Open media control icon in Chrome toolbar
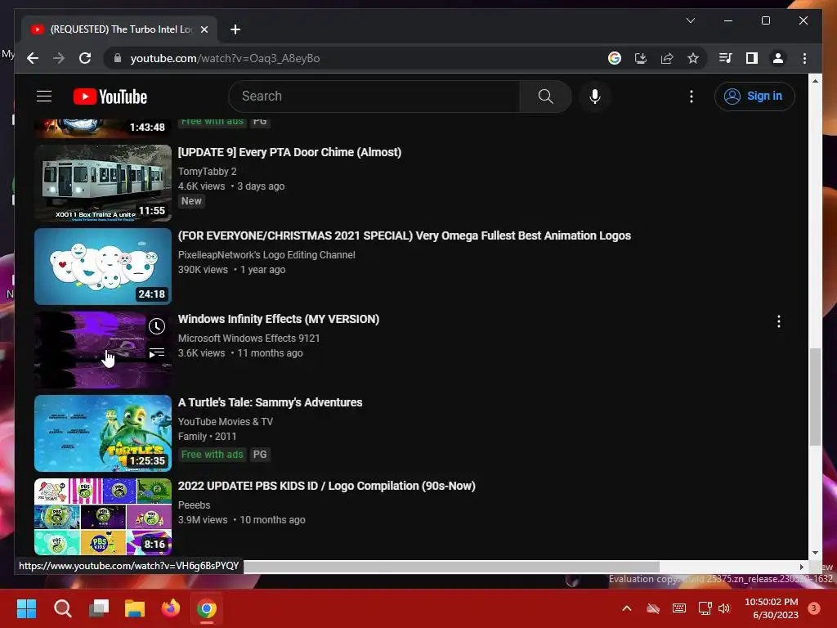The image size is (837, 628). (726, 58)
